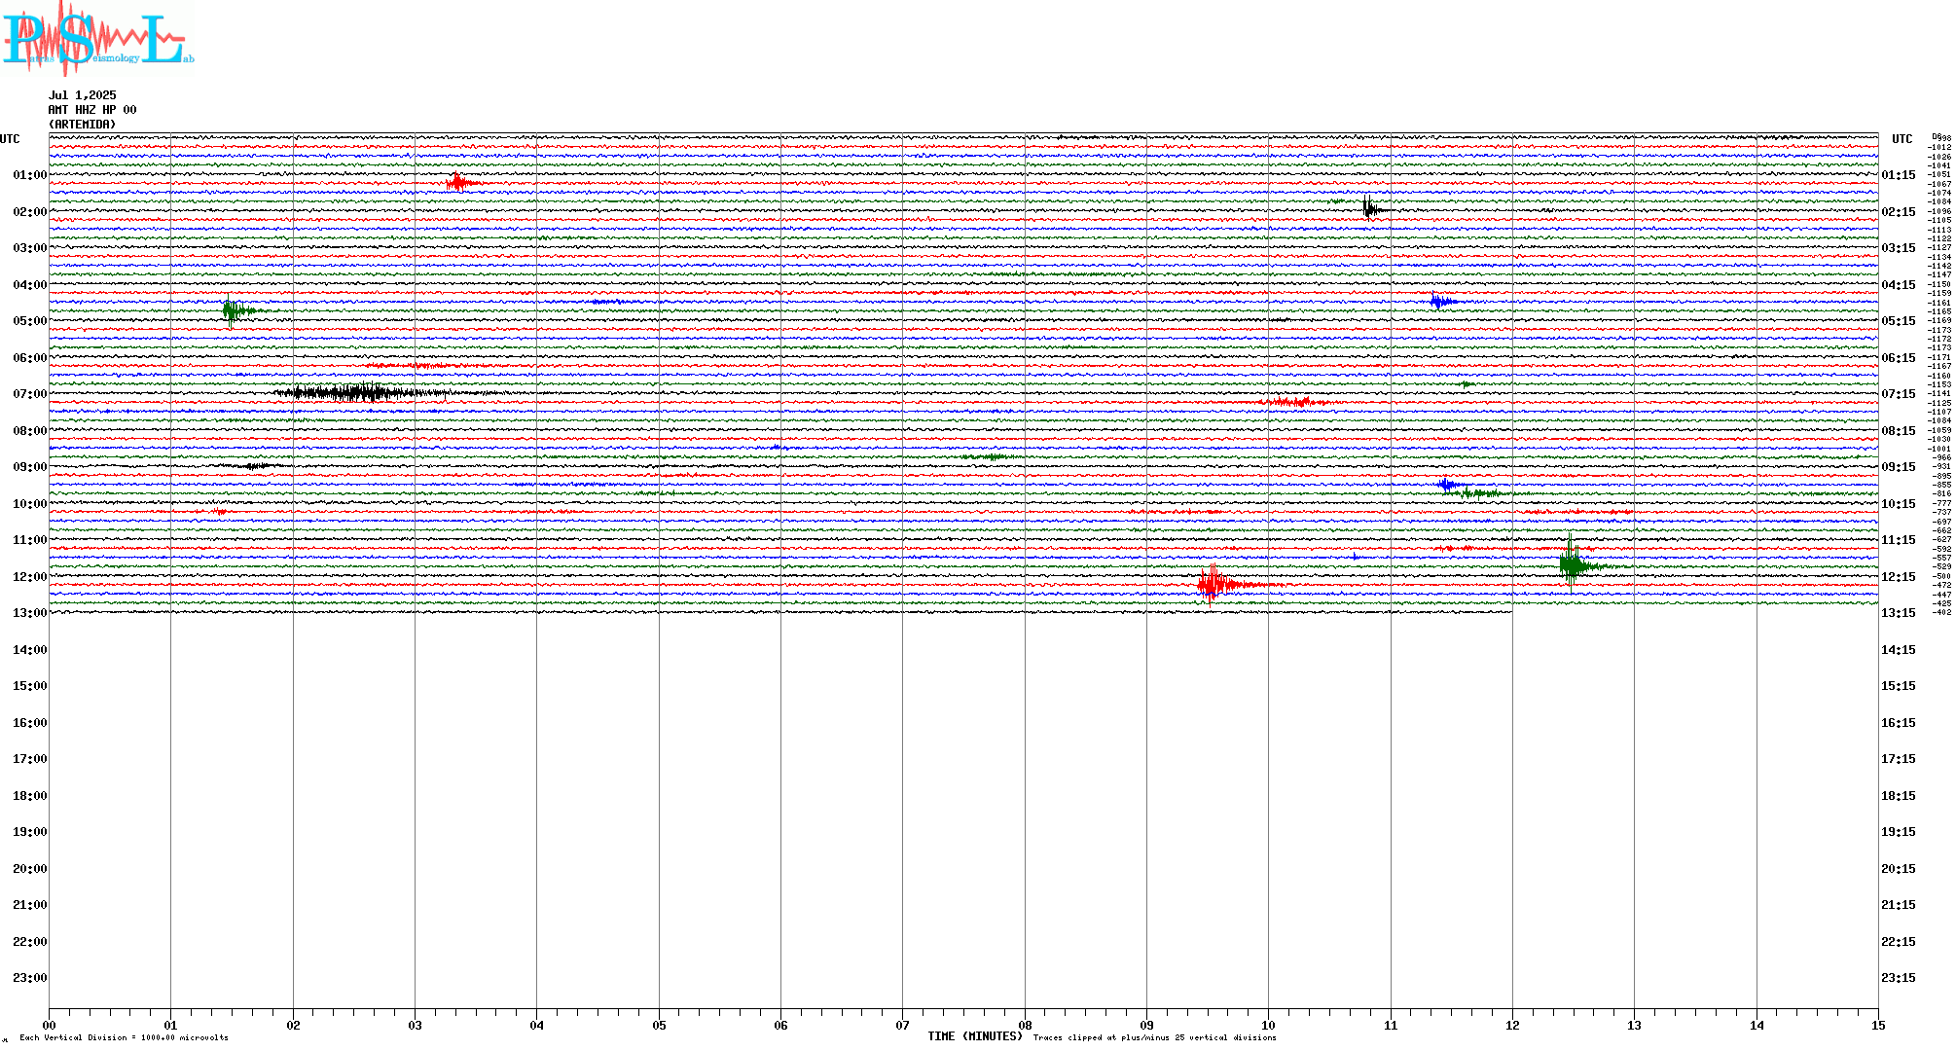Click the 'Traces clipped at plus/minus 25 vertical divisions' note
Image resolution: width=1956 pixels, height=1051 pixels.
pos(1155,1038)
